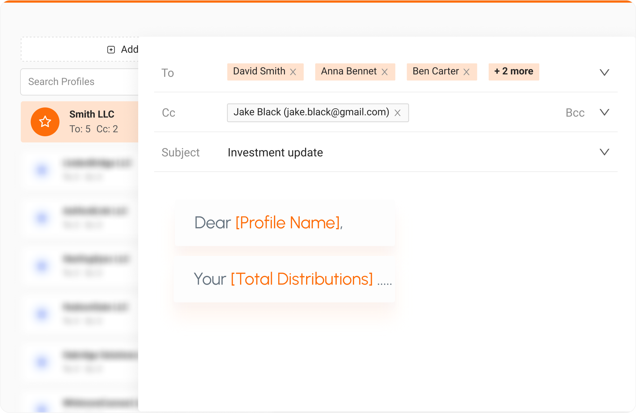Remove Jake Black from Cc field
The image size is (636, 413).
tap(398, 113)
